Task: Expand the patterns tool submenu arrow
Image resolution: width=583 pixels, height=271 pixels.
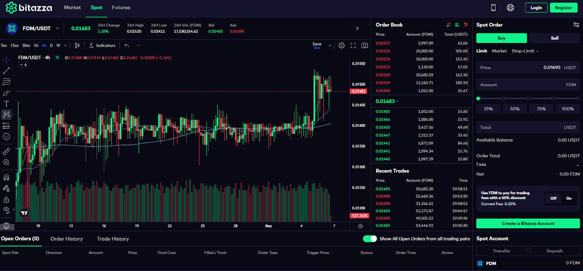Action: pyautogui.click(x=13, y=115)
